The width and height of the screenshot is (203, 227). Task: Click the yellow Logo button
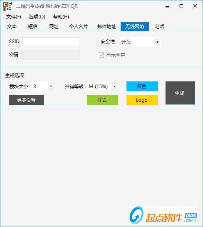click(x=142, y=100)
